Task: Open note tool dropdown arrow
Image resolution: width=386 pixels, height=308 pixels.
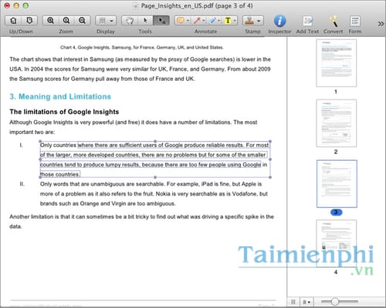Action: 188,21
